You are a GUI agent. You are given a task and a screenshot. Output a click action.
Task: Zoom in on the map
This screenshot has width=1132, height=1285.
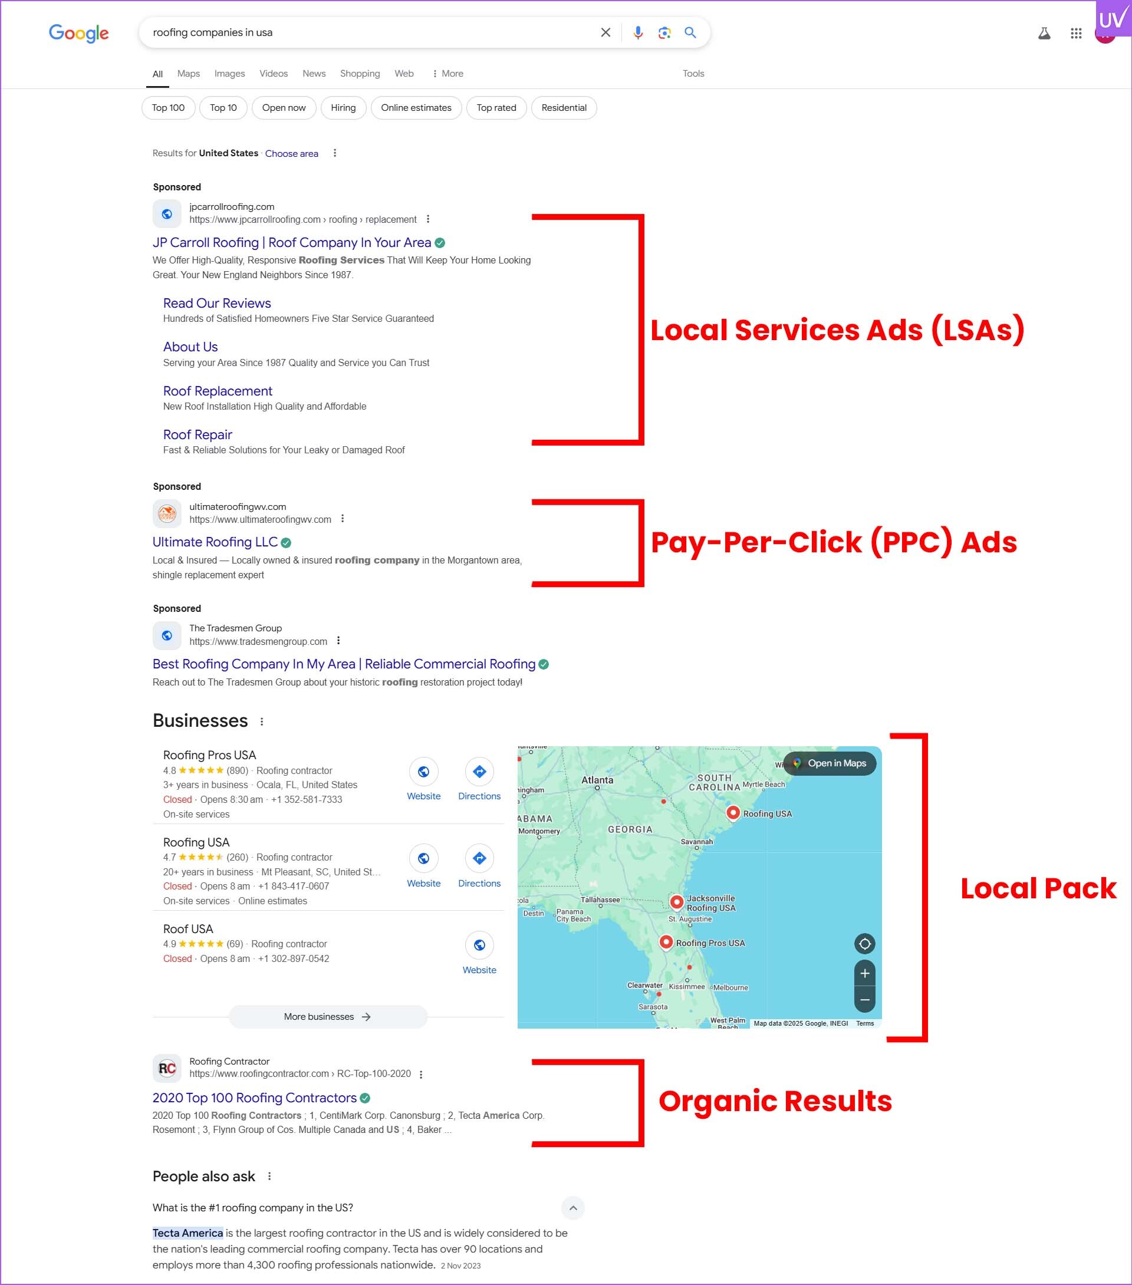[x=865, y=973]
